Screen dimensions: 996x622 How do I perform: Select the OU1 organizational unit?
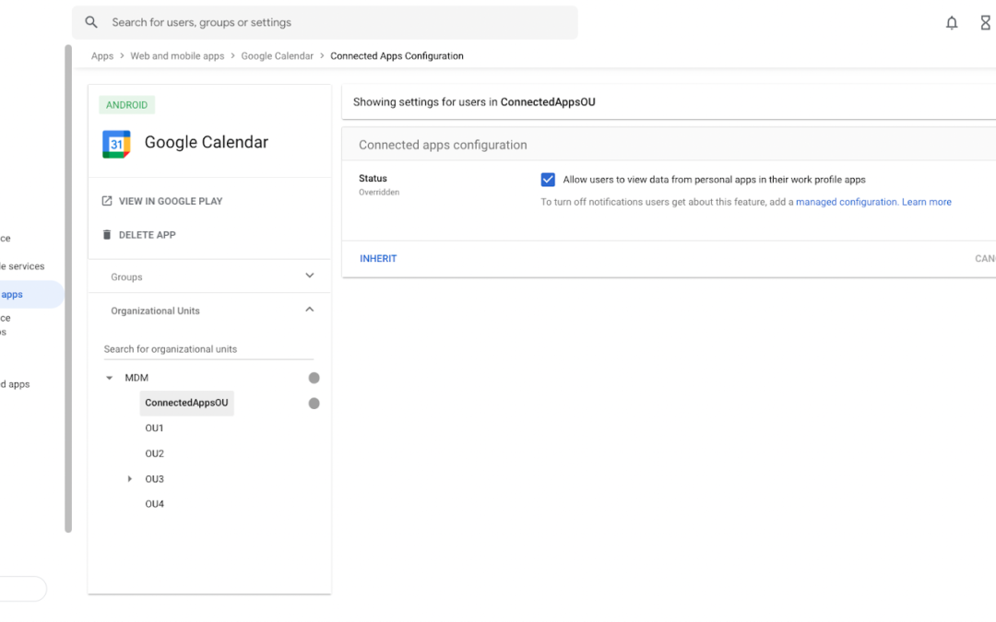click(x=154, y=428)
